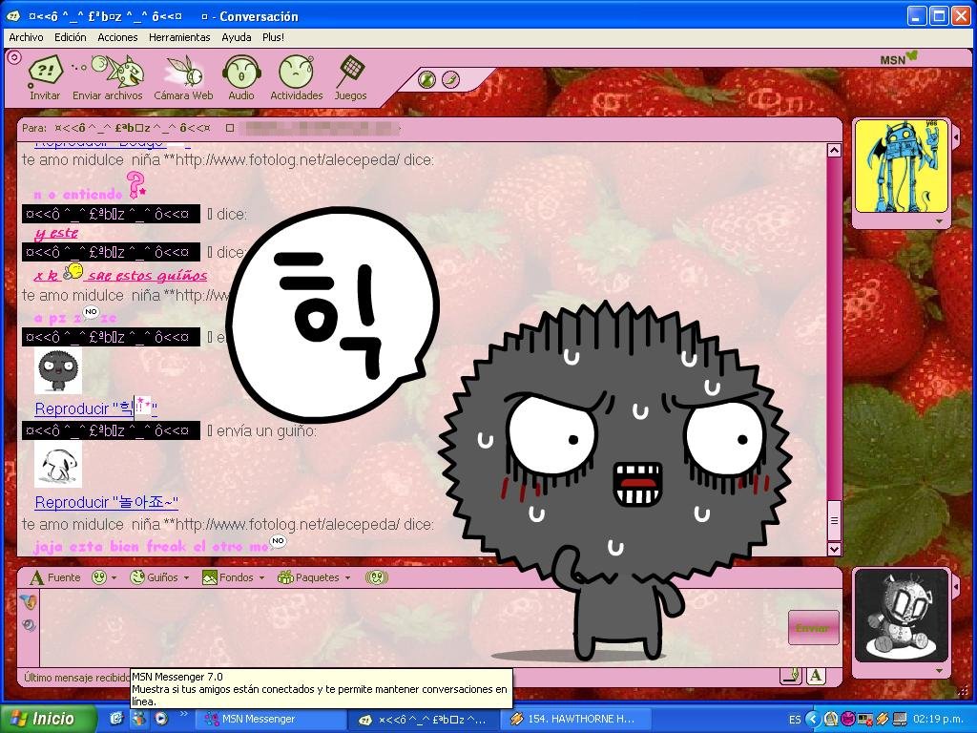Click the MSN butterfly icon beside message box
The width and height of the screenshot is (977, 733).
29,601
